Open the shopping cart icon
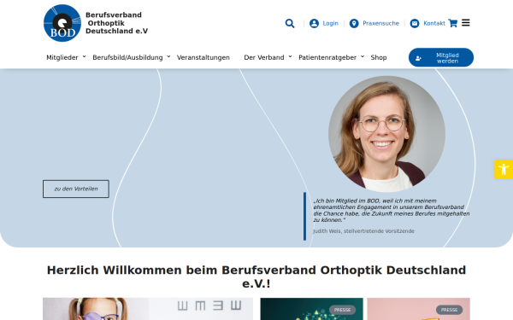This screenshot has height=320, width=513. click(453, 23)
